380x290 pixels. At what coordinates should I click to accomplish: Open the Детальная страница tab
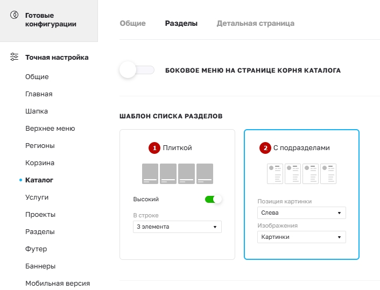(256, 23)
